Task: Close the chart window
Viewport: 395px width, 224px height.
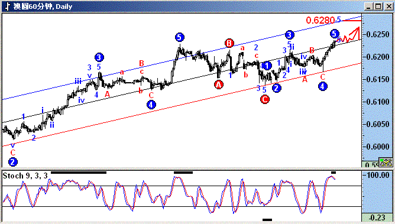Action: [388, 7]
